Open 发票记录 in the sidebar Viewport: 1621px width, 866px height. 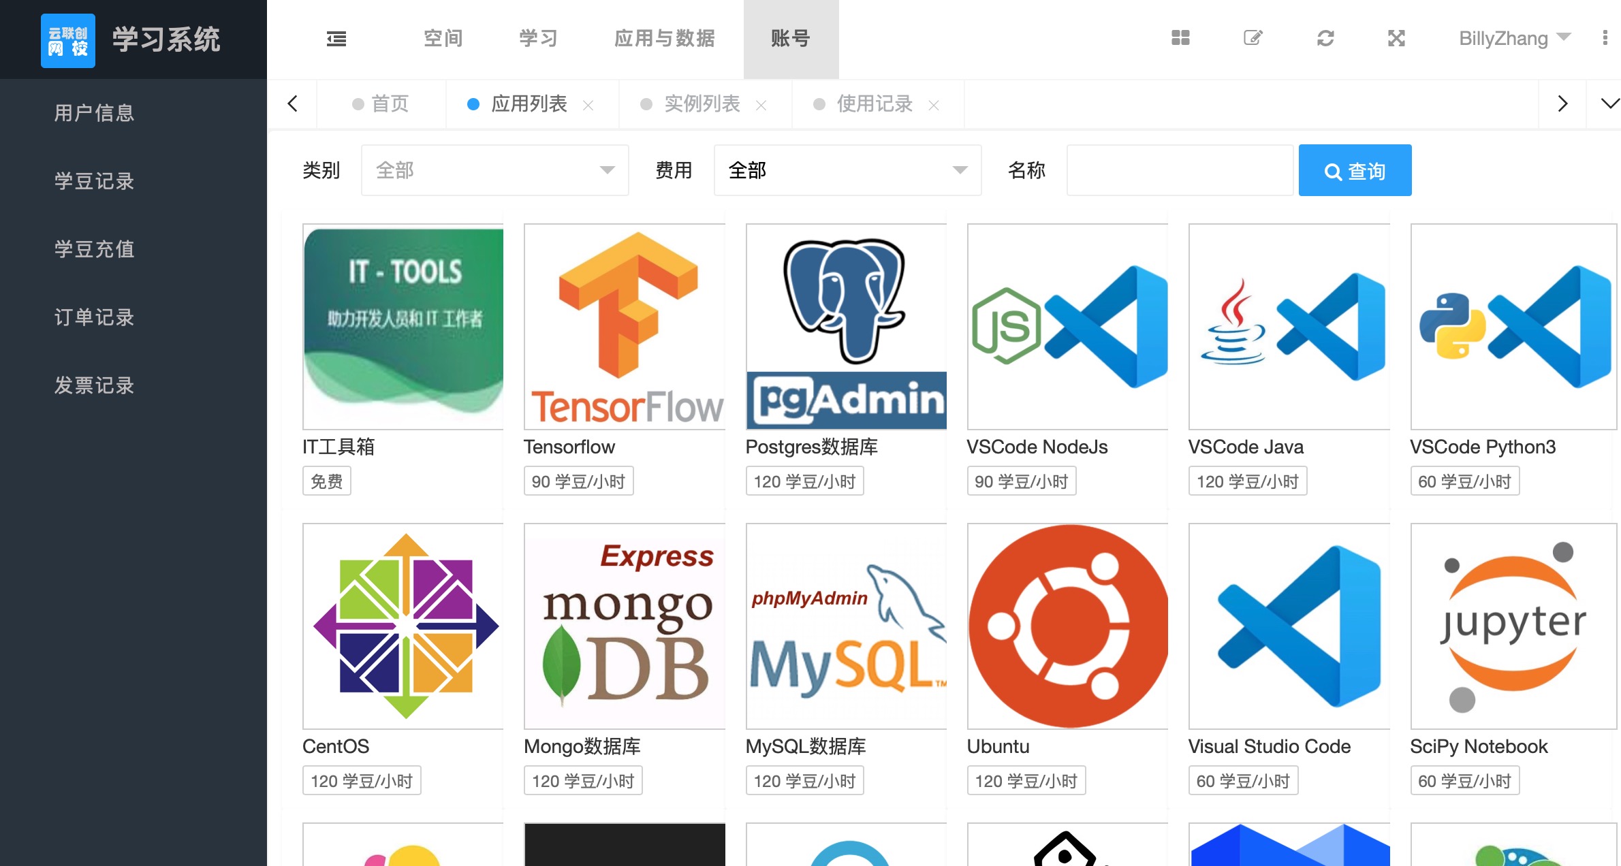point(94,385)
